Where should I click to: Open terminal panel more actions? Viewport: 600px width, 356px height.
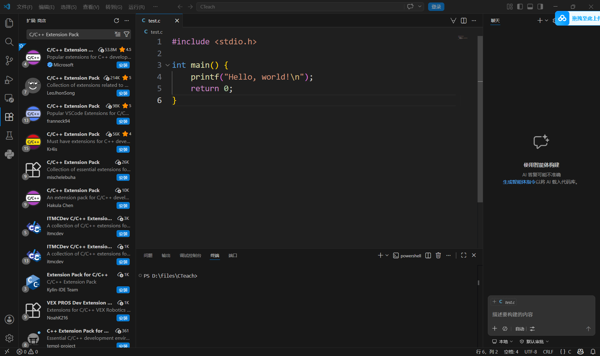pos(448,255)
